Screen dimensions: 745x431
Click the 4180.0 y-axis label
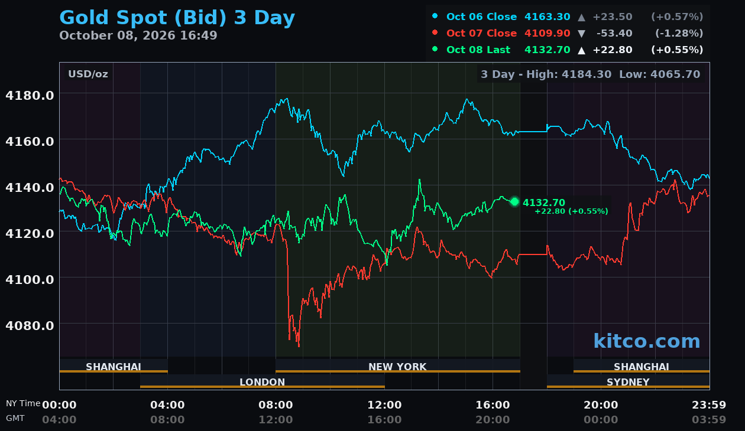click(x=30, y=95)
